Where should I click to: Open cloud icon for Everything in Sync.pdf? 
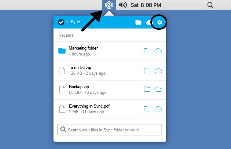click(158, 109)
